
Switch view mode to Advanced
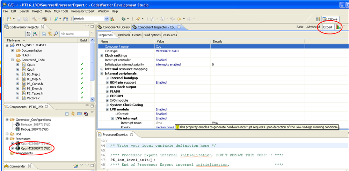coord(313,27)
